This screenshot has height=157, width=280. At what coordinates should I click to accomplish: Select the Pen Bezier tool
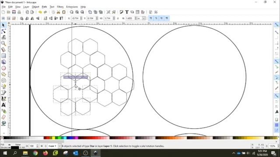click(x=3, y=92)
